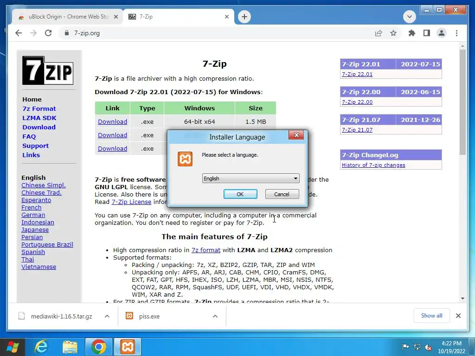Switch site language to German

click(x=33, y=215)
